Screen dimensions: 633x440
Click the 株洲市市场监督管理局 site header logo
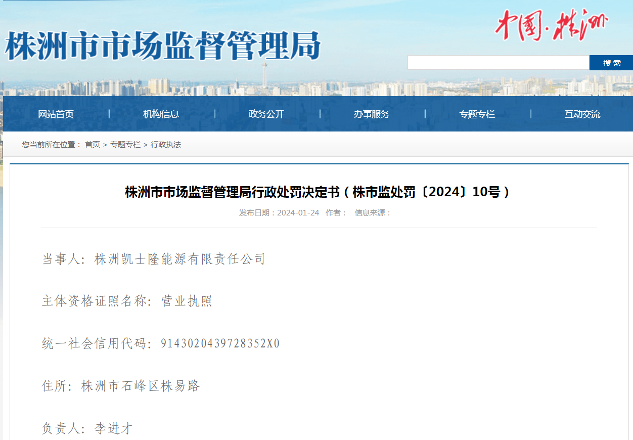tap(163, 46)
